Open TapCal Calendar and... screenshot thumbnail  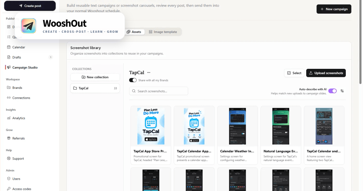coord(324,126)
